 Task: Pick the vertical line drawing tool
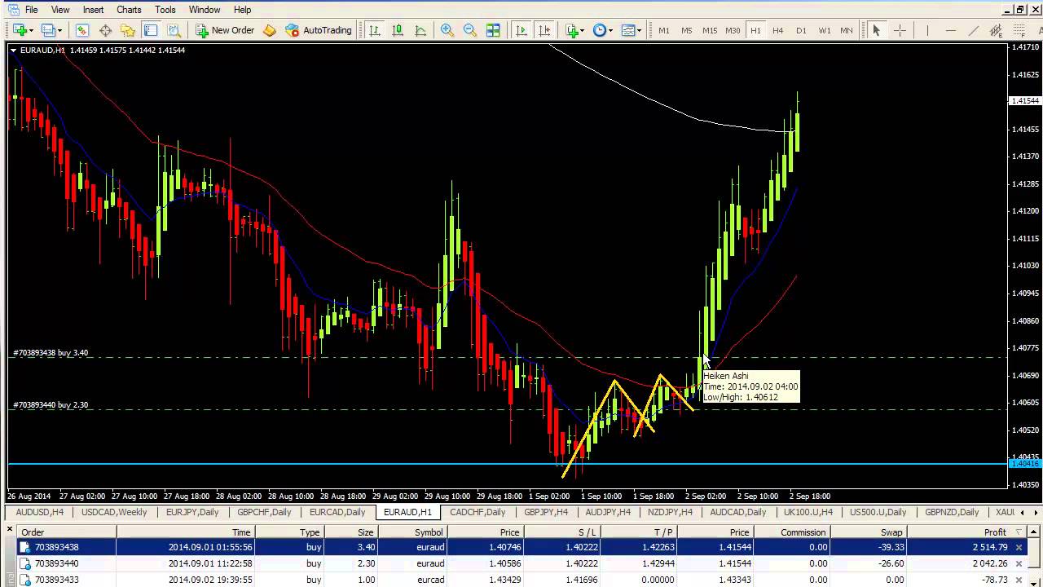pos(927,30)
